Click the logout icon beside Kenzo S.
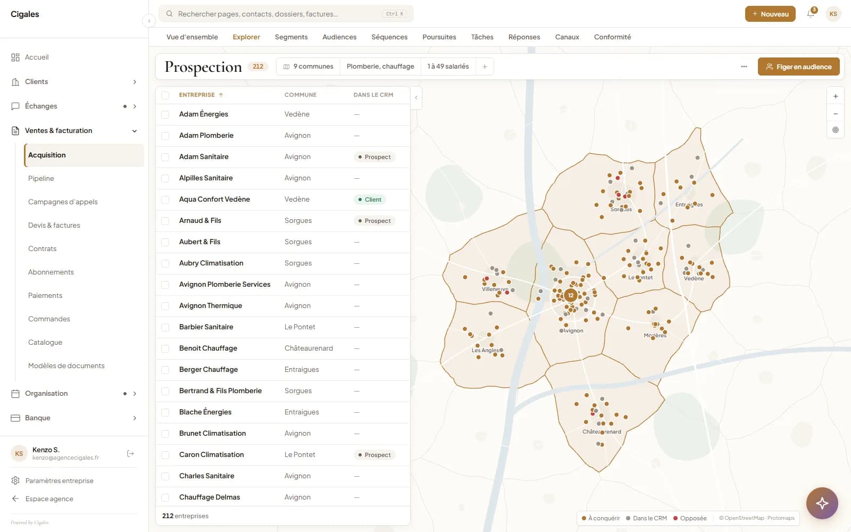The width and height of the screenshot is (851, 532). click(x=130, y=453)
